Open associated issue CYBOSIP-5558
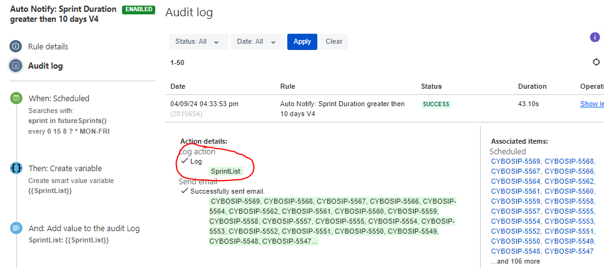 (x=570, y=201)
